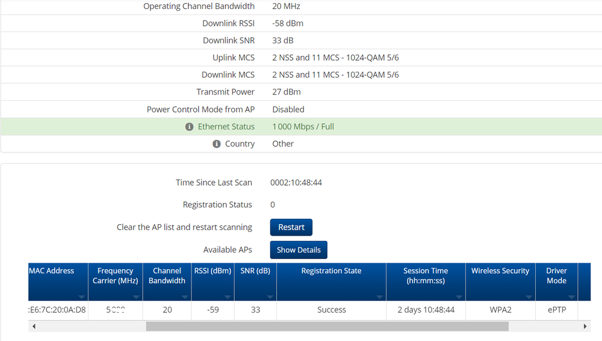Image resolution: width=602 pixels, height=341 pixels.
Task: Click the table's left scroll arrow
Action: click(x=34, y=326)
